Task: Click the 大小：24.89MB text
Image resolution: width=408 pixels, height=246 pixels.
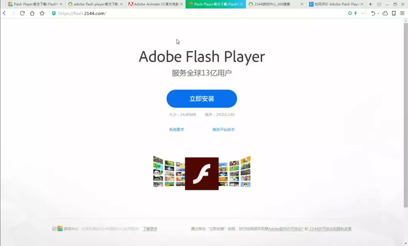Action: [x=182, y=115]
